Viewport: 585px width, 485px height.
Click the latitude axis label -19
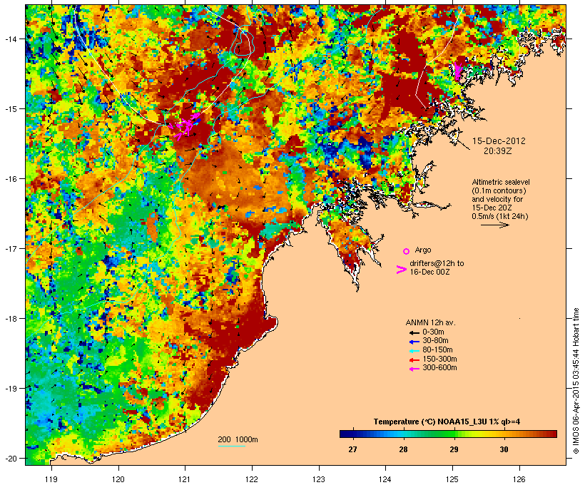[x=11, y=389]
